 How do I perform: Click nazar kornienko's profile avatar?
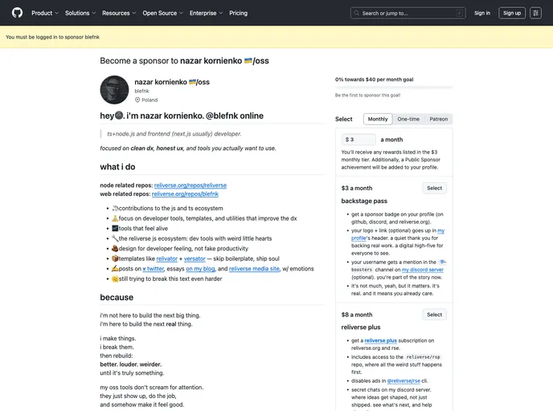114,90
